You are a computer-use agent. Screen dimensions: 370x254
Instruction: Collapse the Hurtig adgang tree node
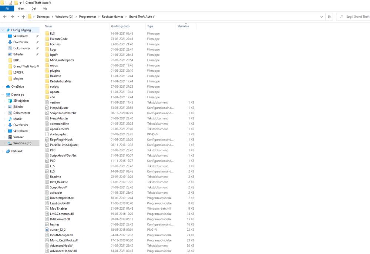(x=3, y=30)
